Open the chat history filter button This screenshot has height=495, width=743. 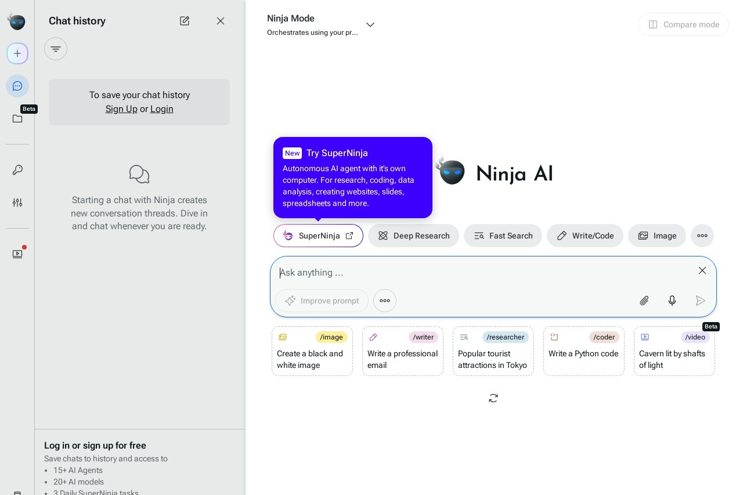click(x=56, y=49)
